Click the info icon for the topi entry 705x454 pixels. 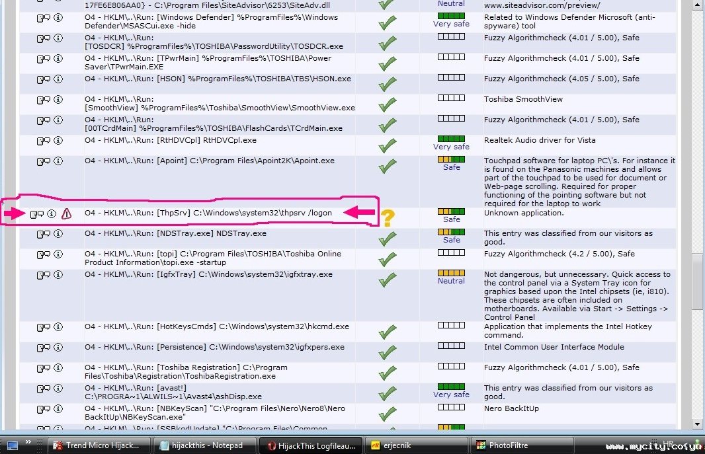coord(58,254)
